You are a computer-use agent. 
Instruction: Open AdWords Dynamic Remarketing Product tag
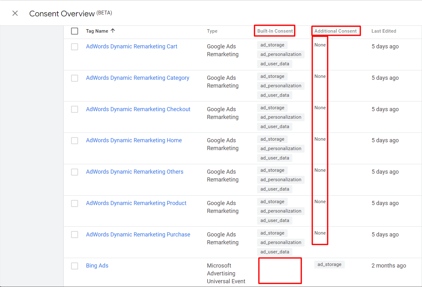point(136,203)
